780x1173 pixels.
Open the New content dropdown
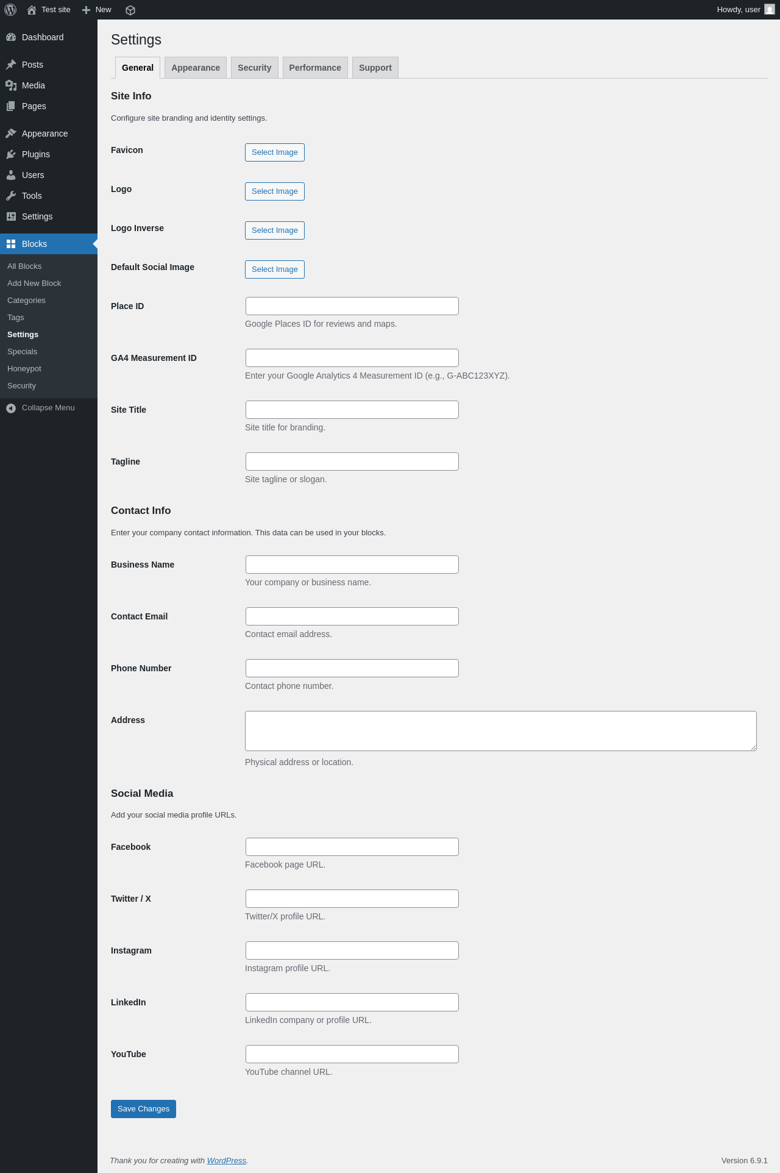(97, 10)
